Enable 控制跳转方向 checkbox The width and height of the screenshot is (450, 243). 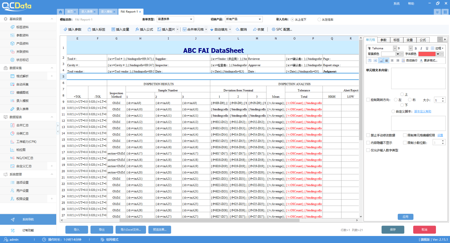(x=368, y=100)
